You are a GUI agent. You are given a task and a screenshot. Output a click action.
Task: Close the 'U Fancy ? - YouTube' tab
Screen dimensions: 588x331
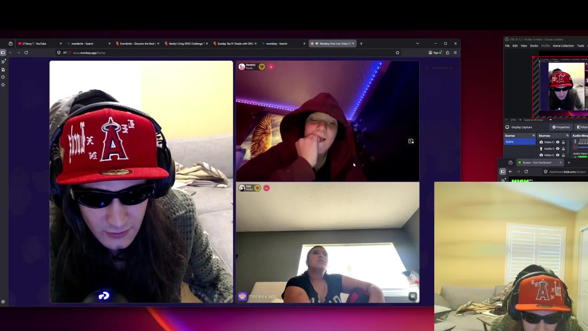pyautogui.click(x=61, y=44)
